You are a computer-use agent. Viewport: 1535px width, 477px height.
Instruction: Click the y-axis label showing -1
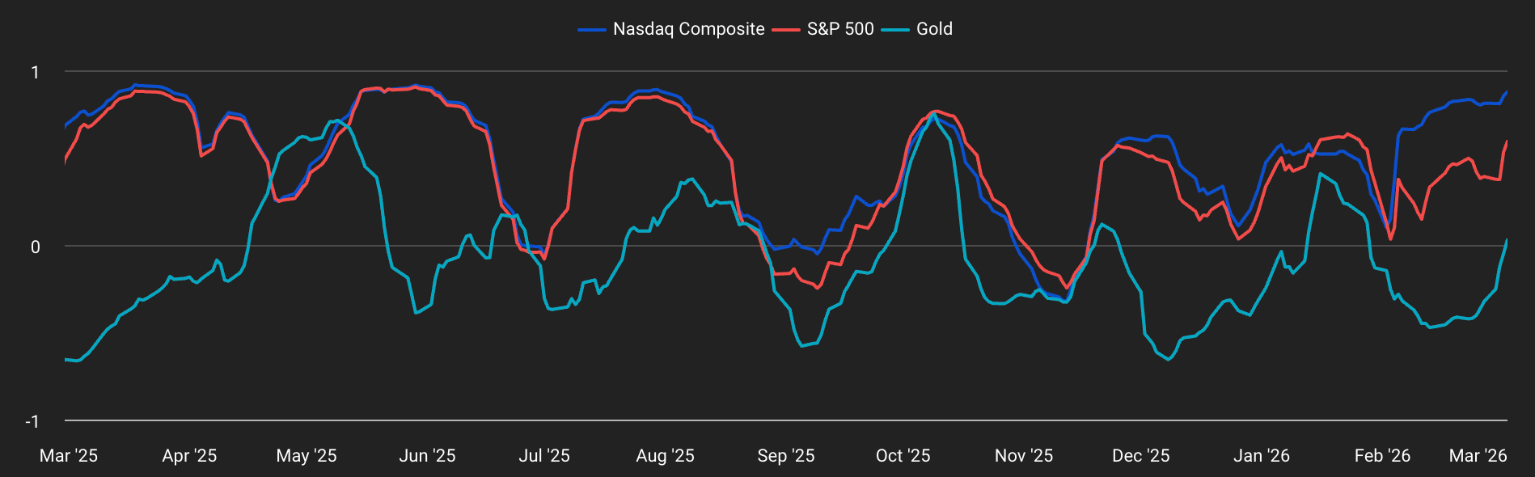32,421
